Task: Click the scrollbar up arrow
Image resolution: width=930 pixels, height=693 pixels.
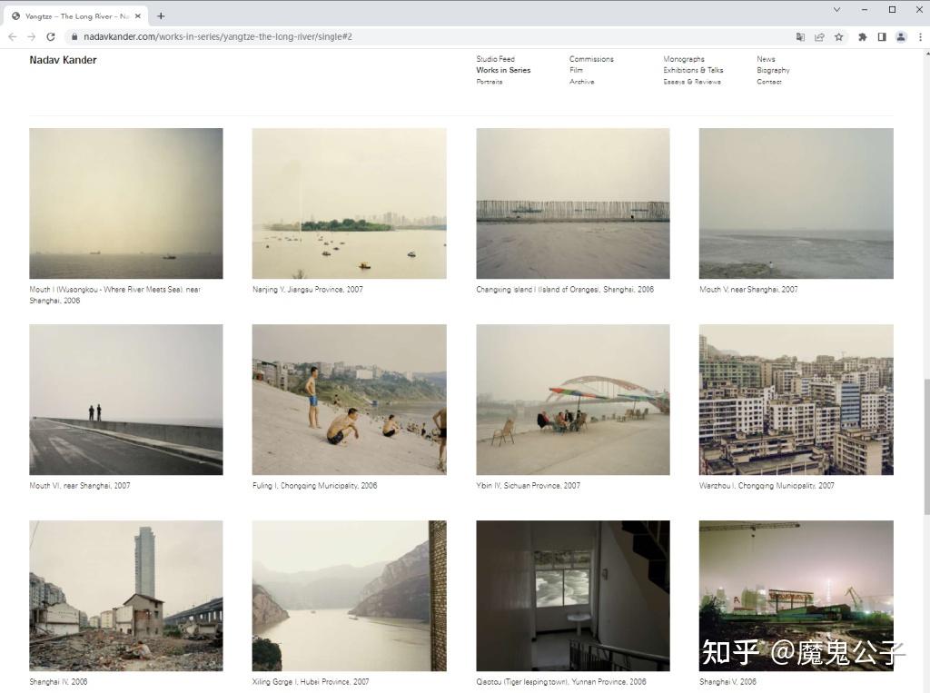Action: pyautogui.click(x=925, y=54)
